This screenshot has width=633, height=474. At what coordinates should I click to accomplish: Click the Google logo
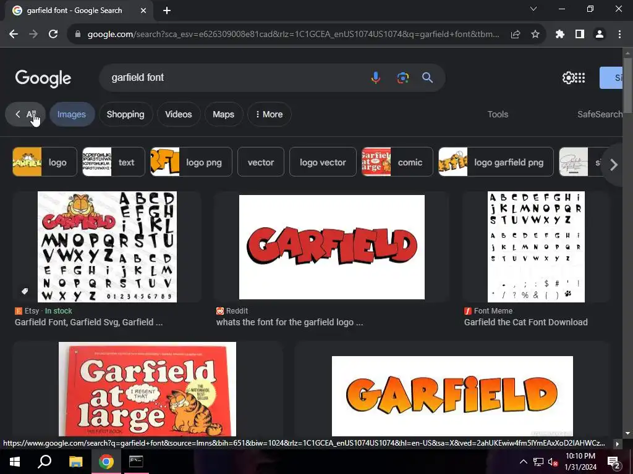(x=43, y=78)
